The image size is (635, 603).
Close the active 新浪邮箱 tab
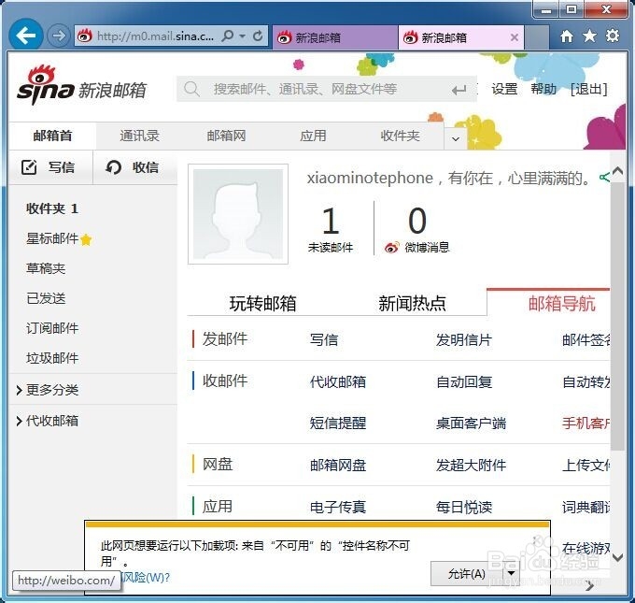(x=515, y=37)
